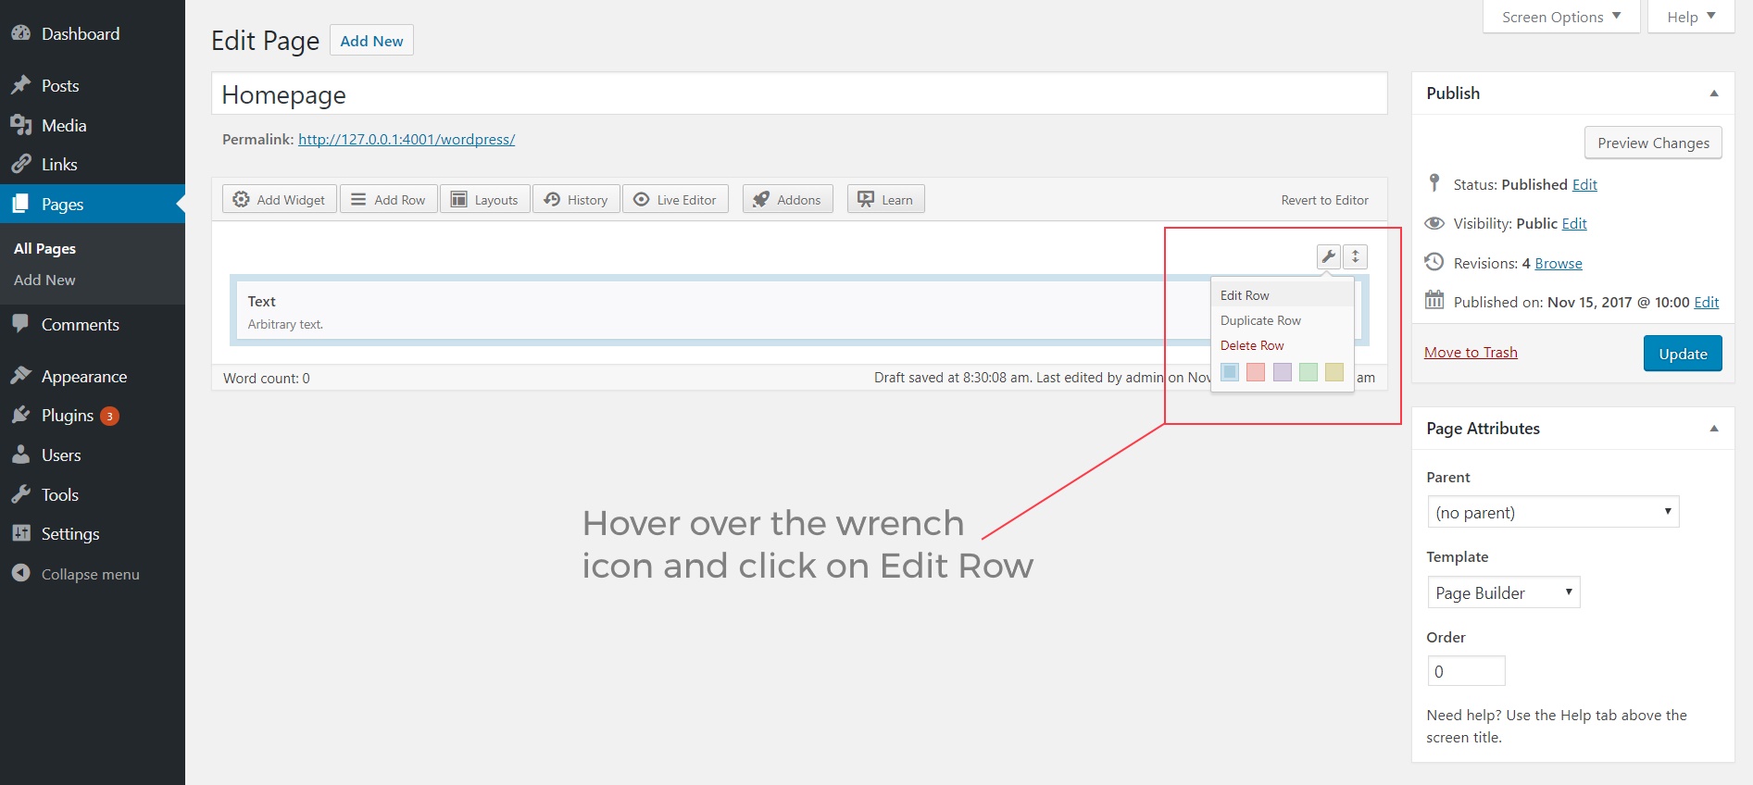
Task: Click the Pages icon in sidebar
Action: click(21, 204)
